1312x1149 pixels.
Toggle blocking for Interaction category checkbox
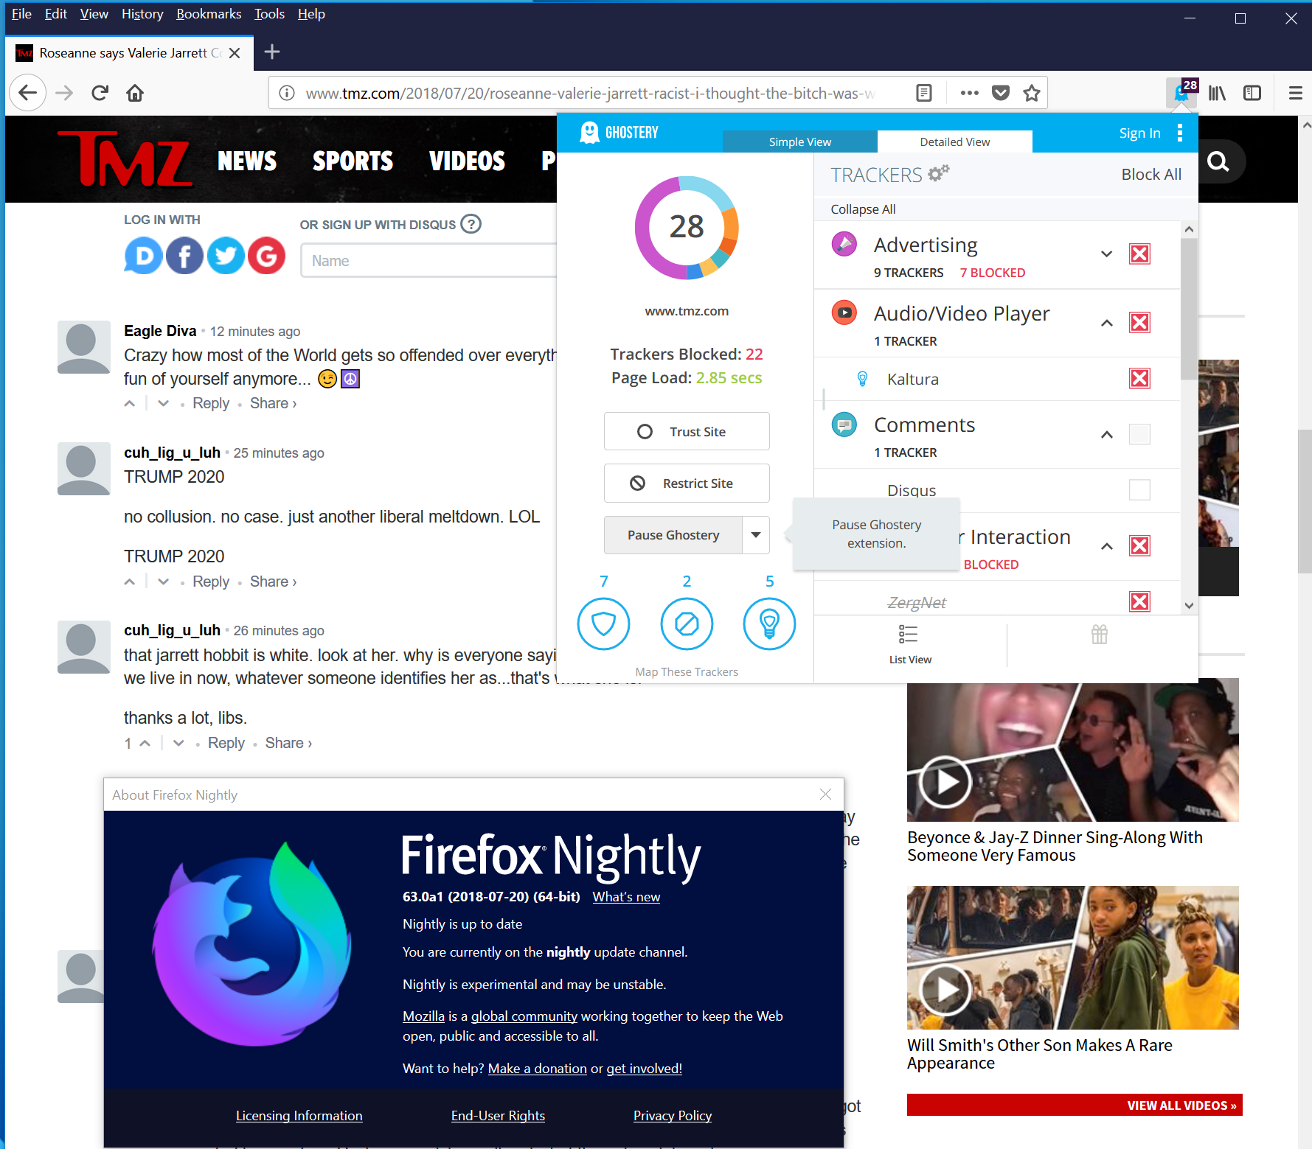coord(1139,546)
